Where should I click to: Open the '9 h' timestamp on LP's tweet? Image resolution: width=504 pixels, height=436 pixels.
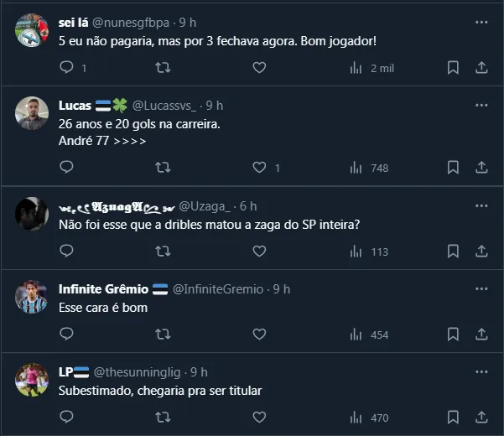[x=199, y=371]
